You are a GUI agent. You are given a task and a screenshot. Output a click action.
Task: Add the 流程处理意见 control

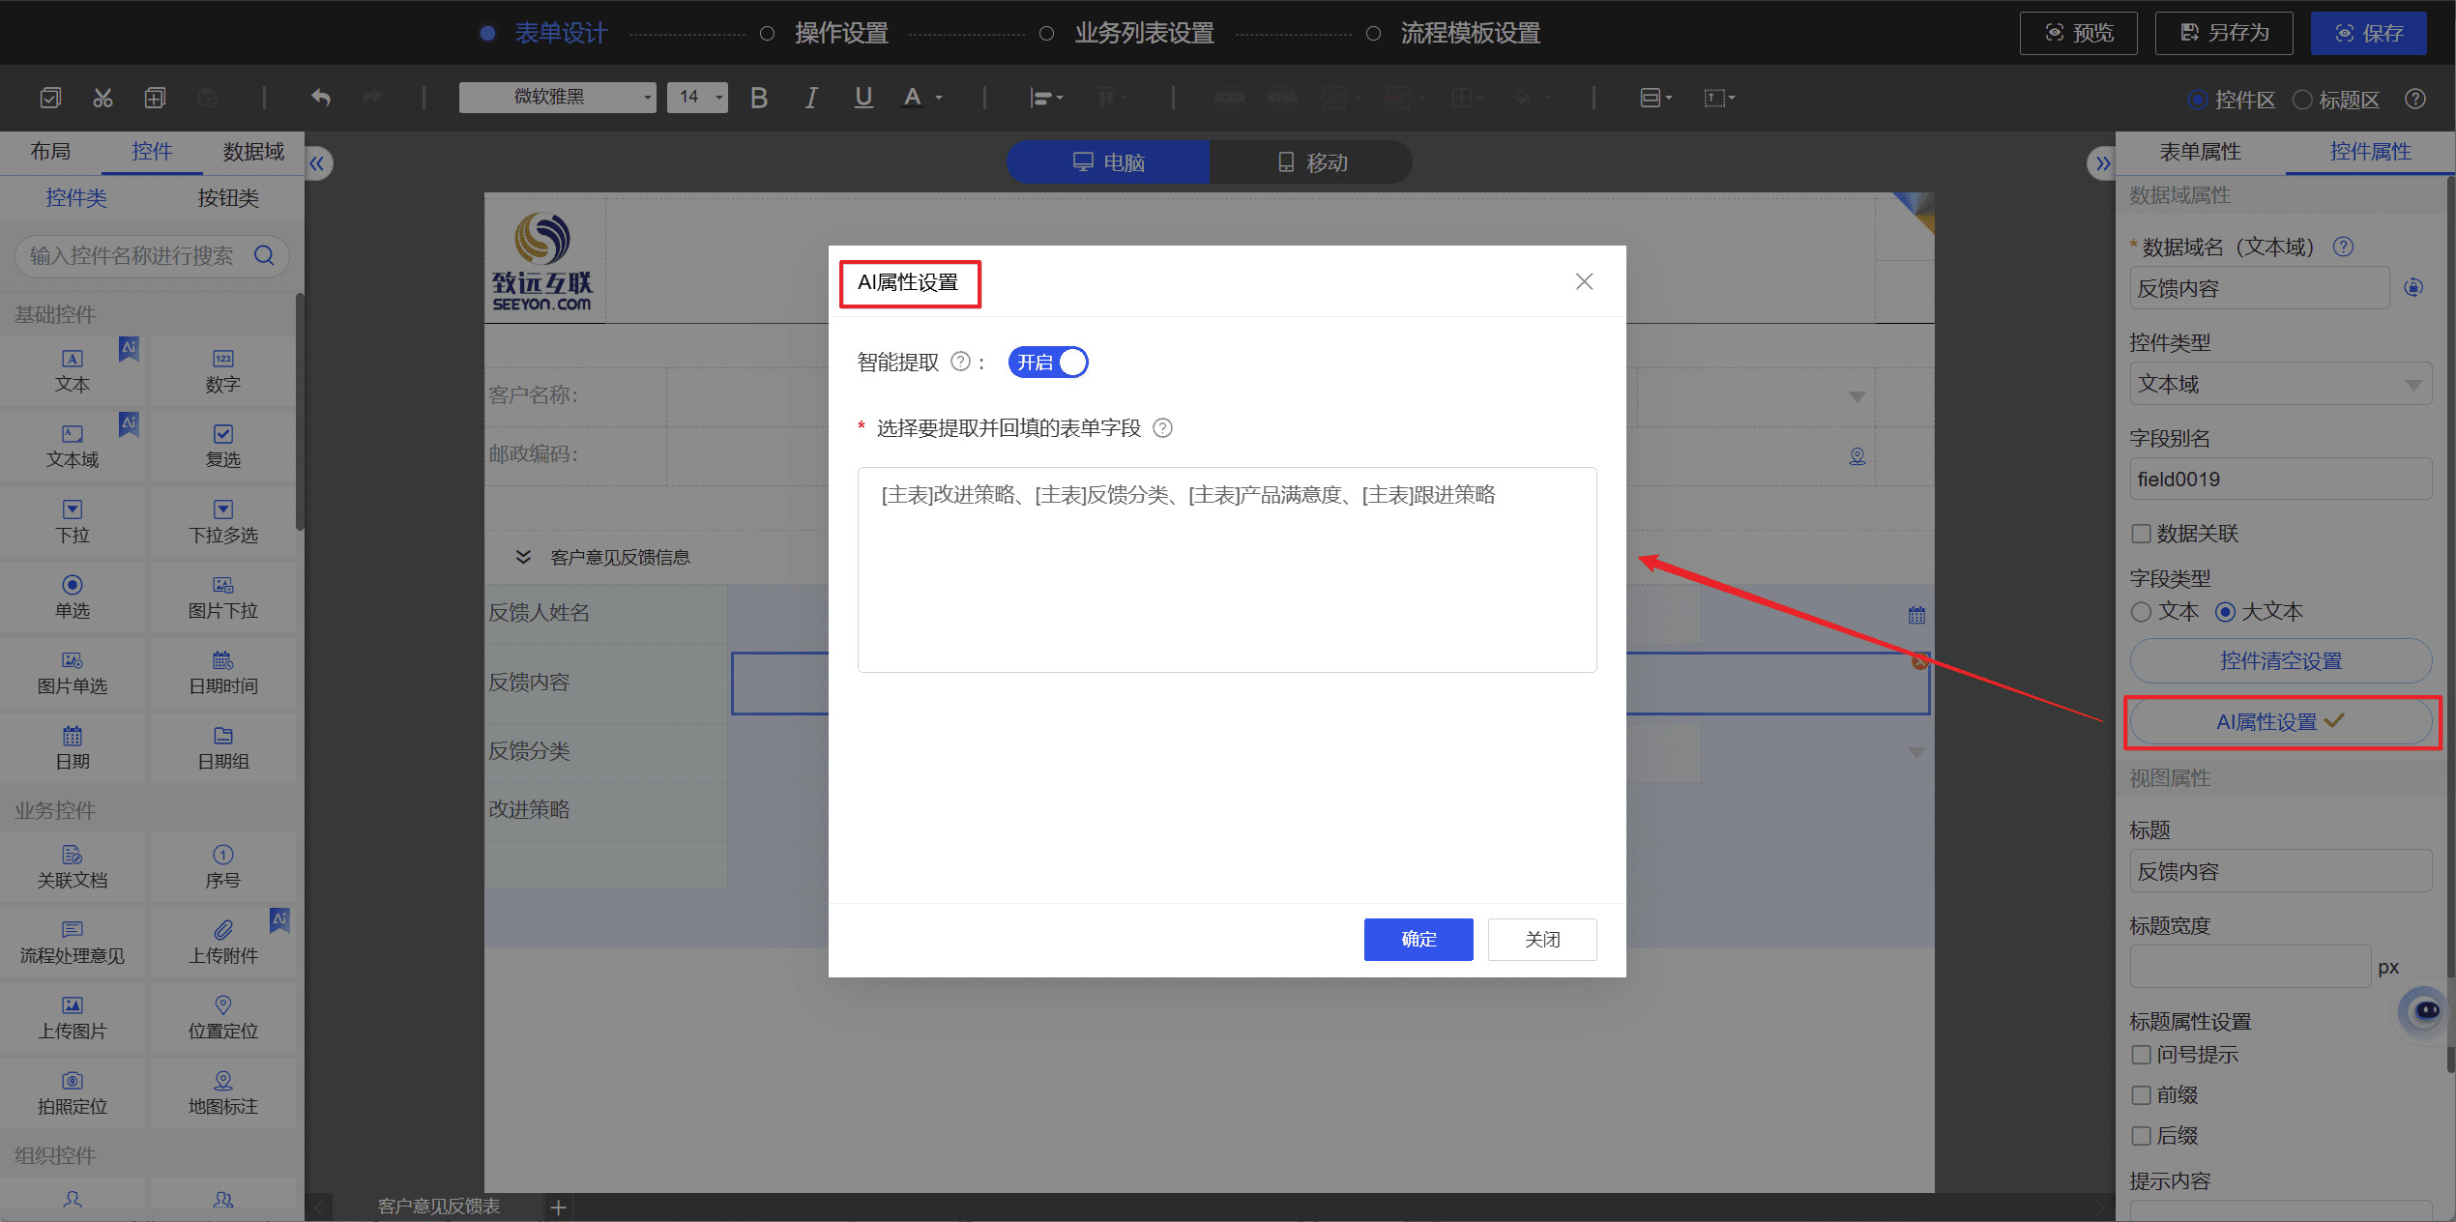(73, 943)
